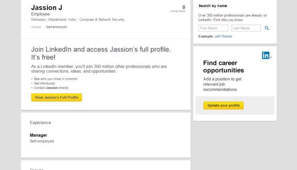
Task: Open the Jeff Weiner example link
Action: pos(223,36)
